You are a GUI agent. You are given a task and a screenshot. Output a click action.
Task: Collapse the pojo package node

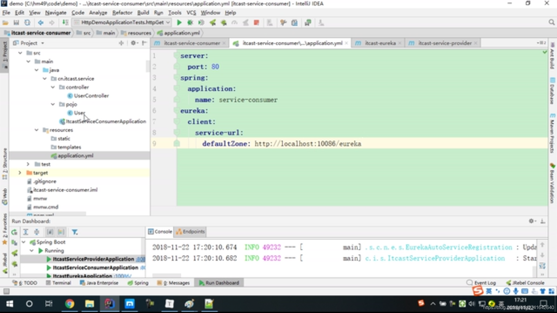pos(53,104)
